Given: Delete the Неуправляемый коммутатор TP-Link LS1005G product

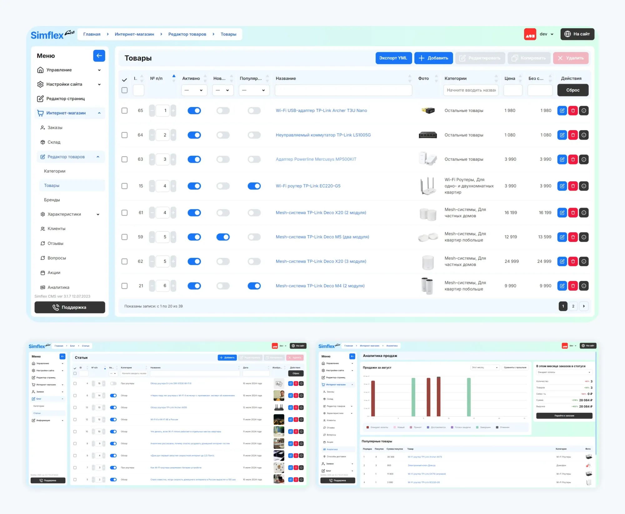Looking at the screenshot, I should point(573,135).
